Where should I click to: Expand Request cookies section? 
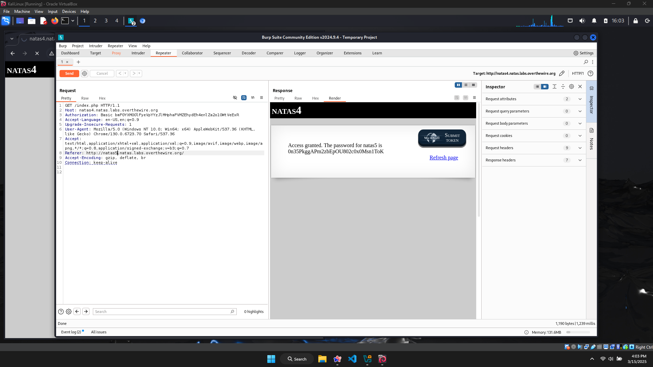click(534, 136)
